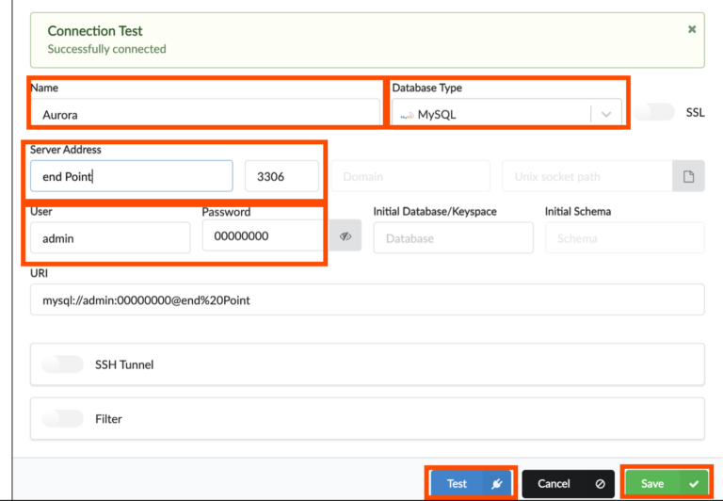This screenshot has height=501, width=723.
Task: Focus the Name field containing Aurora
Action: tap(204, 114)
